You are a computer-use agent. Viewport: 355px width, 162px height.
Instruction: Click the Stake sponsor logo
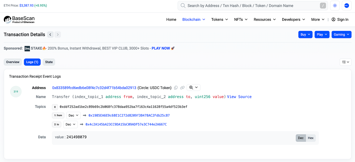[x=27, y=48]
